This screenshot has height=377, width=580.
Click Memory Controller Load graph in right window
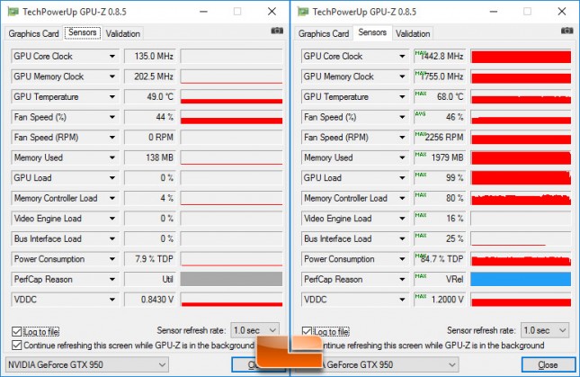(x=521, y=198)
